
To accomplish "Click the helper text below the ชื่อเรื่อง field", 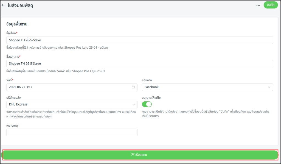I will 57,48.
